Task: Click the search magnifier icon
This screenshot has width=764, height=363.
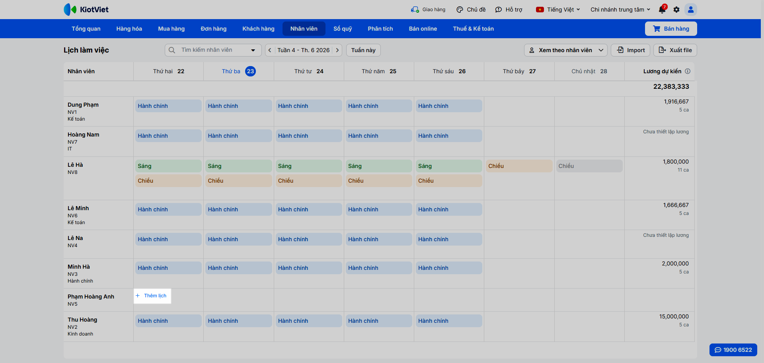Action: [x=172, y=50]
